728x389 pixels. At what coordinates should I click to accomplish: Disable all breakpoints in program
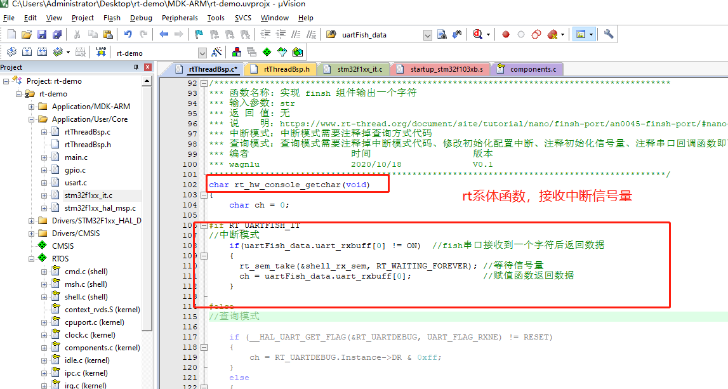tap(537, 34)
